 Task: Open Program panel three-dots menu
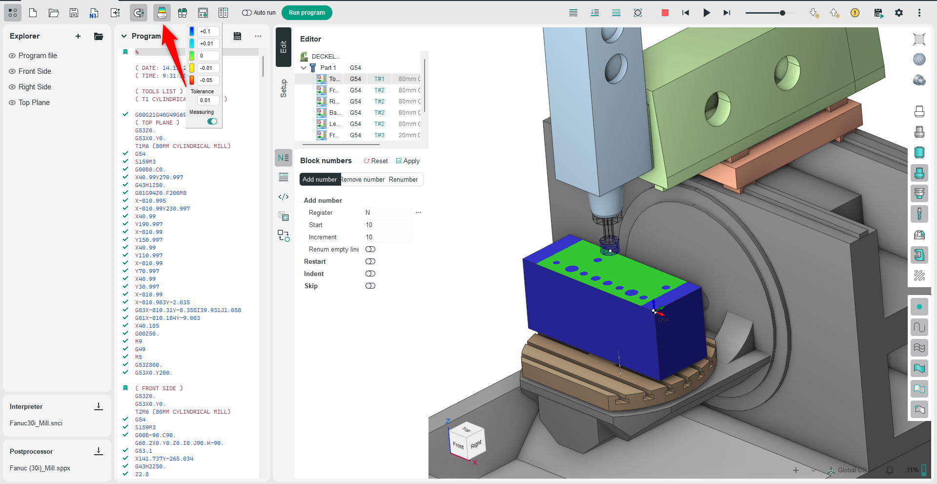coord(258,36)
